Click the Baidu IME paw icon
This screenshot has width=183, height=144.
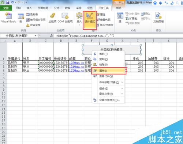155,3
